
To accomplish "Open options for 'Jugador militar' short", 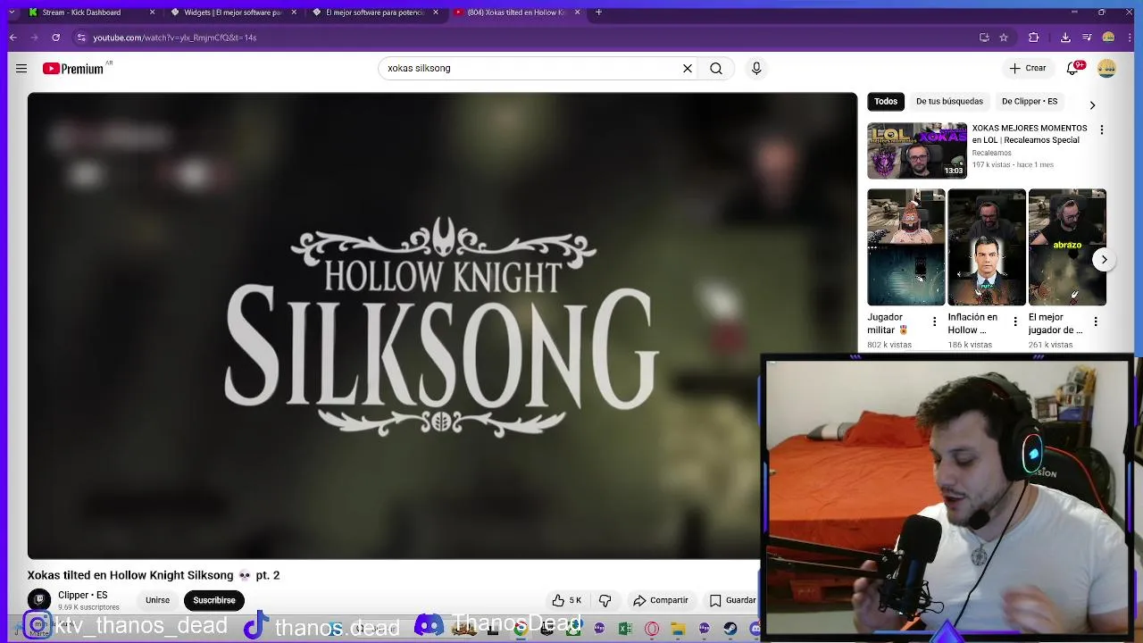I will [935, 321].
